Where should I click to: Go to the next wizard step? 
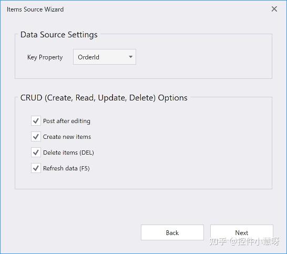point(242,232)
